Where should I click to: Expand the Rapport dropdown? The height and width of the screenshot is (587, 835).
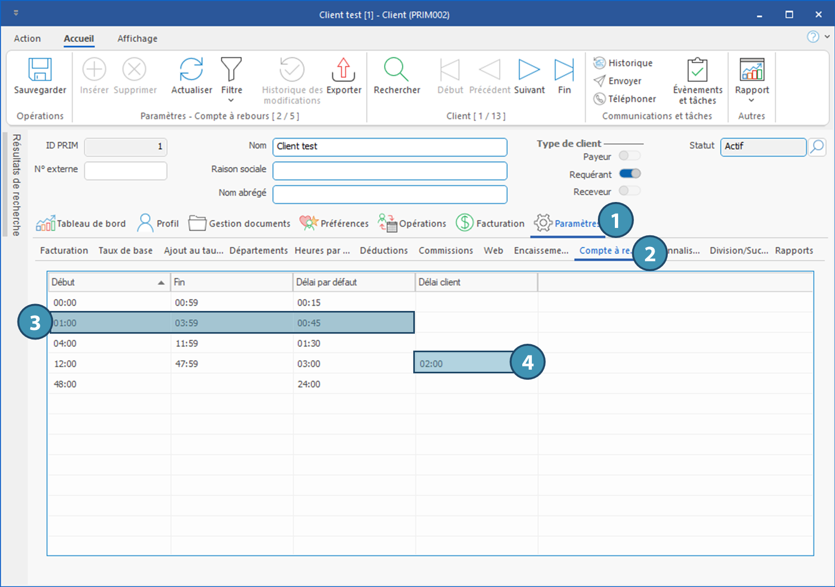pos(751,100)
